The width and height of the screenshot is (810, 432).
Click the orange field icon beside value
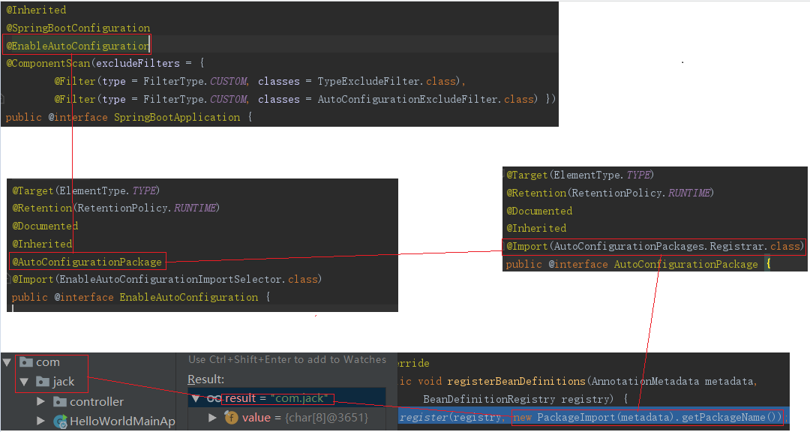click(x=231, y=418)
